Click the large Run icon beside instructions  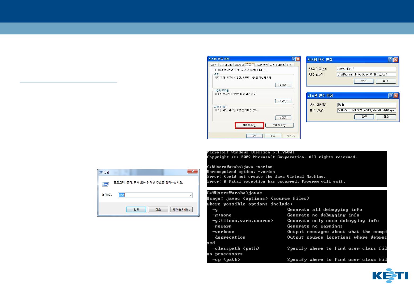click(106, 184)
